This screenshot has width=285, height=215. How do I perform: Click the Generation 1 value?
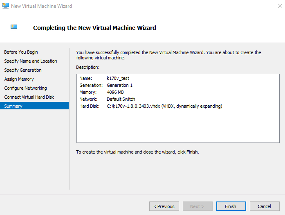(x=119, y=85)
